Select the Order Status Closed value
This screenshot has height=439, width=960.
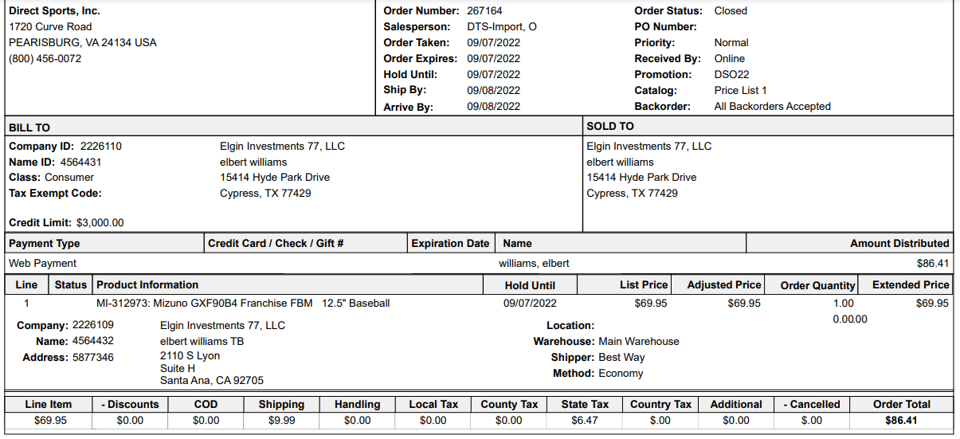[731, 11]
